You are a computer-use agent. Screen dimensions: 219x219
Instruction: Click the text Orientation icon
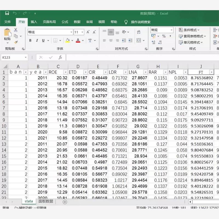124,32
